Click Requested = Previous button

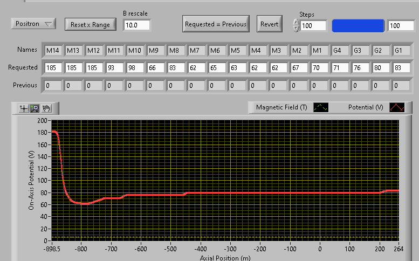[x=216, y=24]
